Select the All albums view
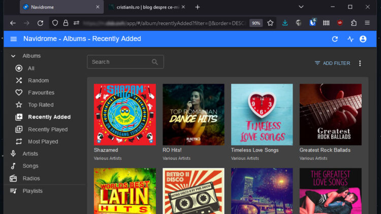 click(x=31, y=68)
